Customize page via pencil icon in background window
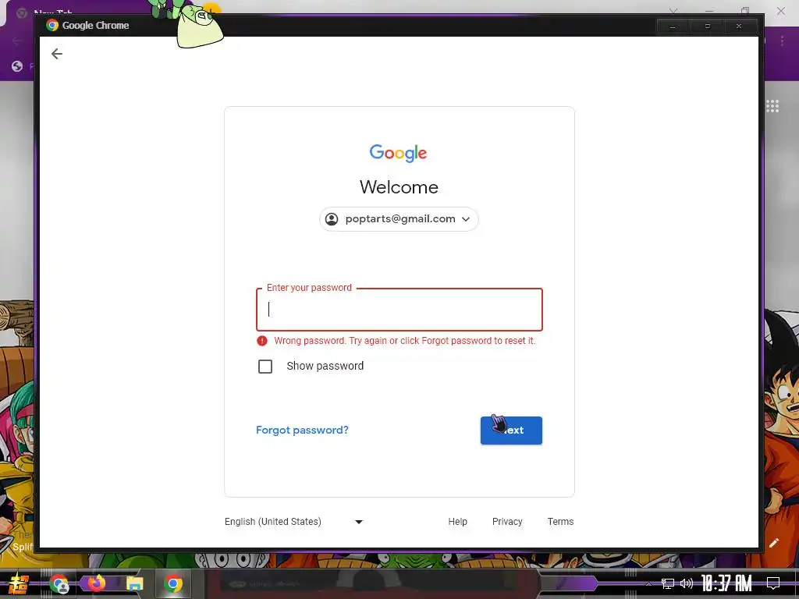 (774, 543)
